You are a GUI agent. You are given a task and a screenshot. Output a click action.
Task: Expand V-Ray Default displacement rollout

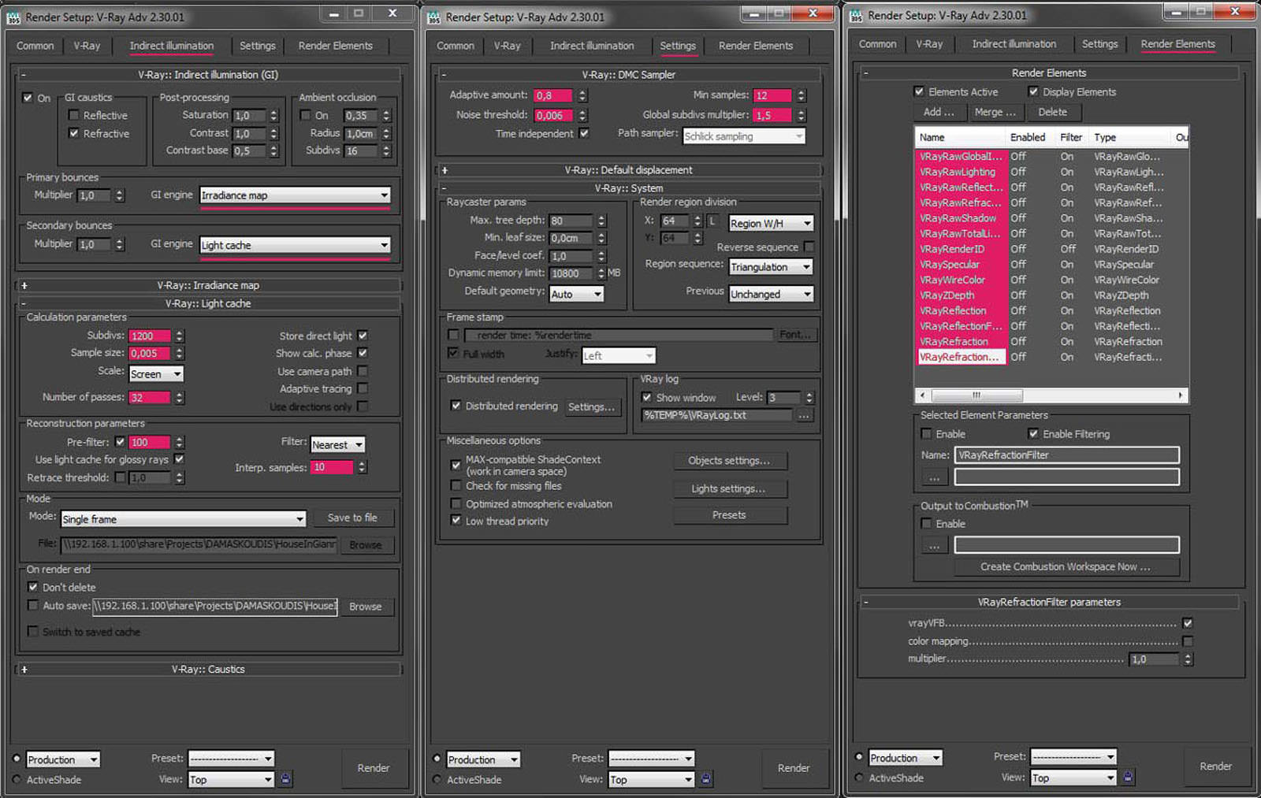pos(629,170)
